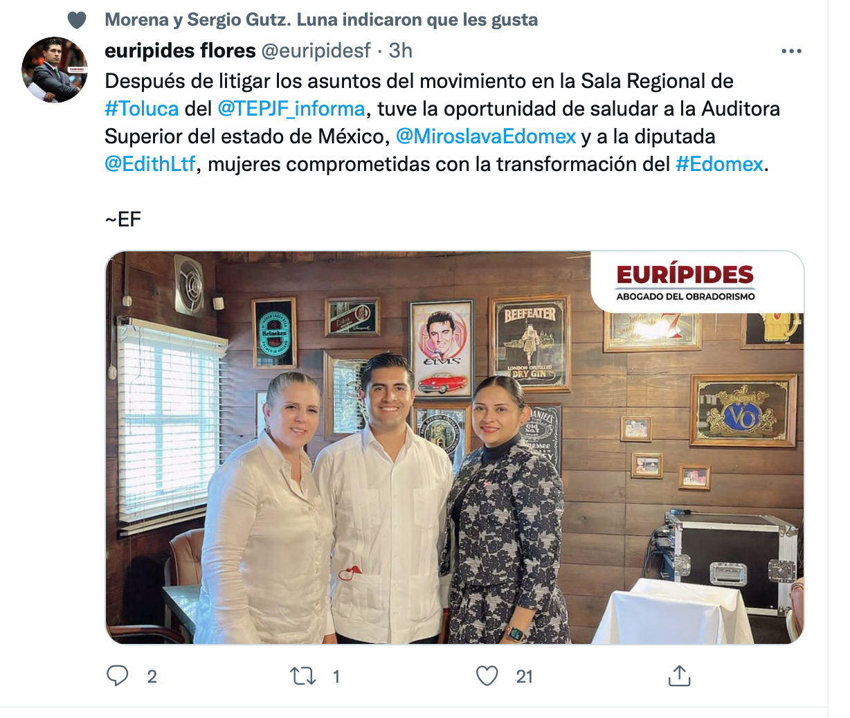Open the reply comment icon

pos(118,676)
